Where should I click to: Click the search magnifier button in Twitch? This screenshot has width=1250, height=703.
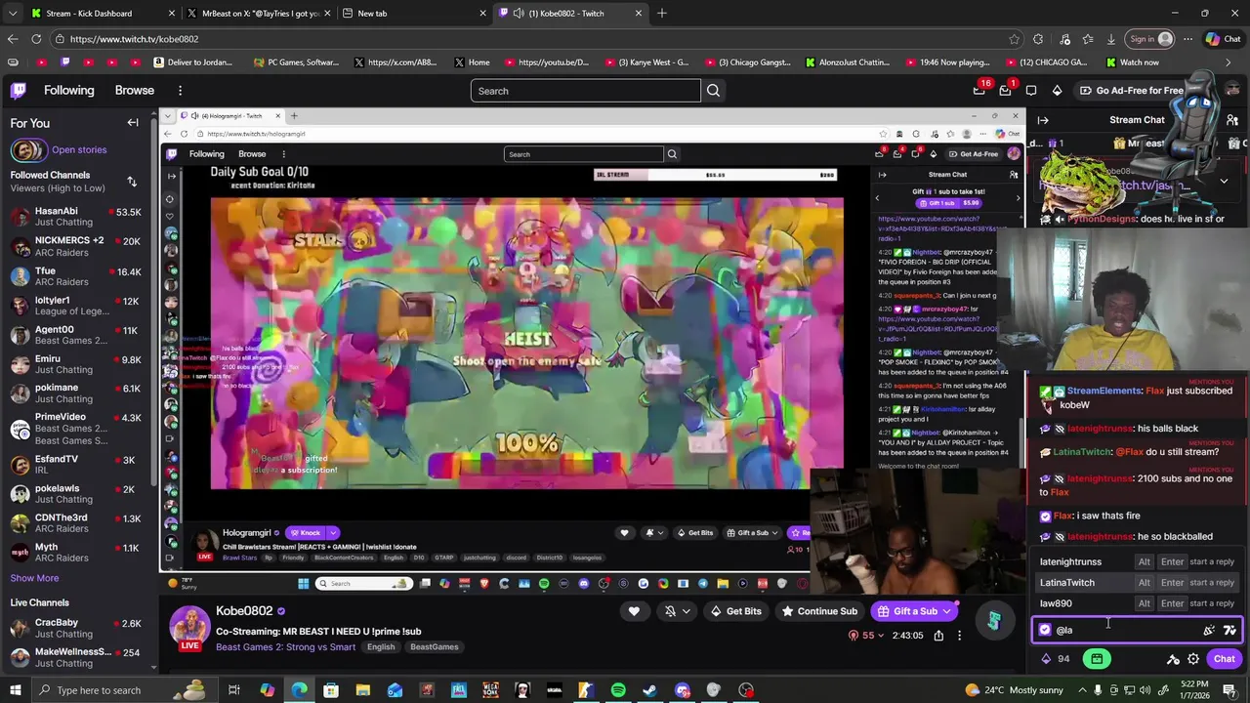(713, 91)
